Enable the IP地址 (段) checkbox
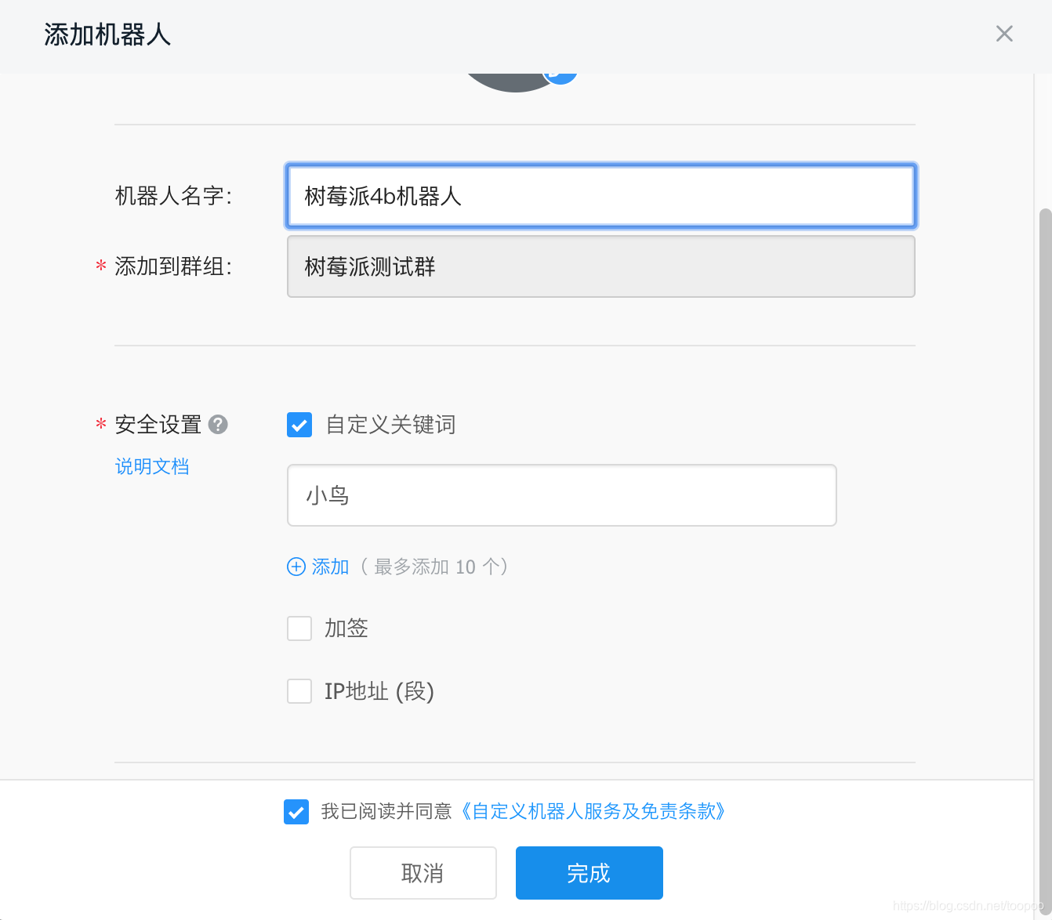Viewport: 1052px width, 920px height. coord(299,691)
